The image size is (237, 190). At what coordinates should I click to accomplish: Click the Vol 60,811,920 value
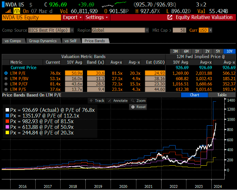pos(84,11)
